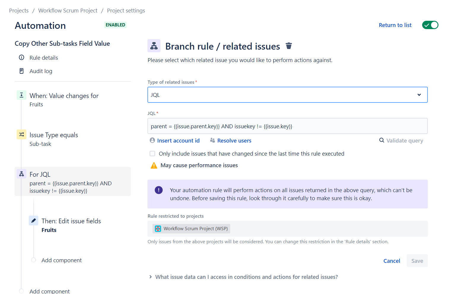
Task: Enable the only include changed issues checkbox
Action: point(152,154)
